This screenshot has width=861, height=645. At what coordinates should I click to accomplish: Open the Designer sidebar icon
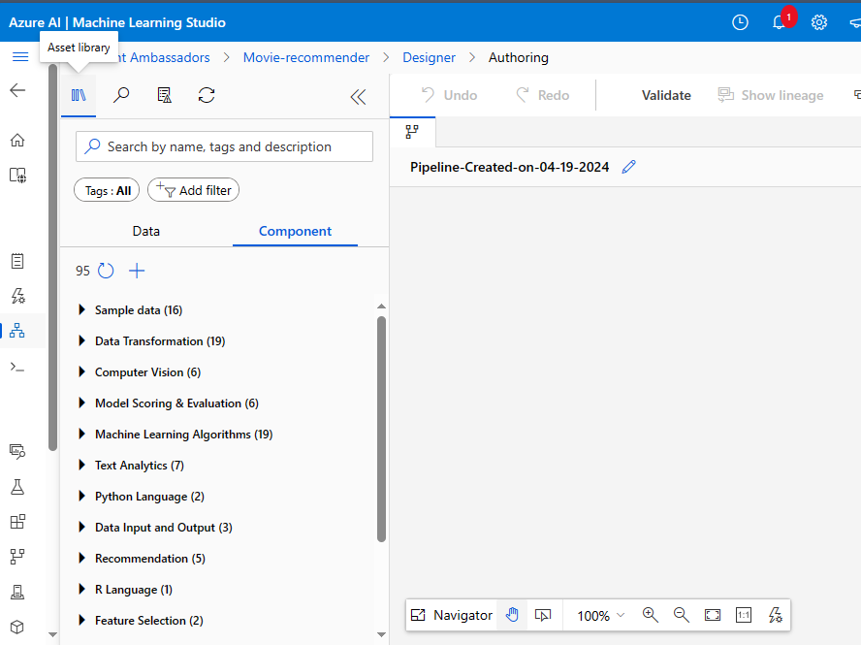(17, 330)
